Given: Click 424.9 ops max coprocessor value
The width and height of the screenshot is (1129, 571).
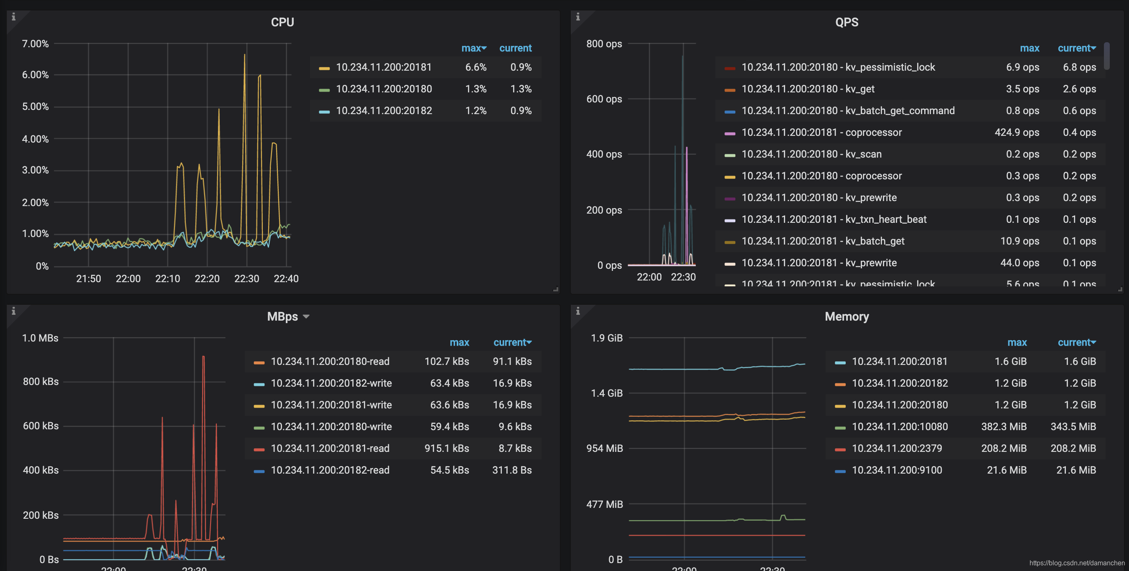Looking at the screenshot, I should coord(1017,133).
